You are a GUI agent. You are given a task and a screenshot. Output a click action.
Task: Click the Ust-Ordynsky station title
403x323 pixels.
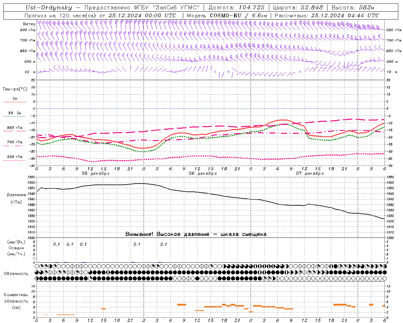coord(48,8)
